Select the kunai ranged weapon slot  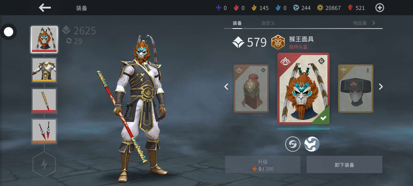[x=44, y=131]
